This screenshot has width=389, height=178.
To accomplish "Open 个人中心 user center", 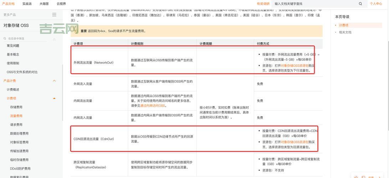I will tap(376, 4).
